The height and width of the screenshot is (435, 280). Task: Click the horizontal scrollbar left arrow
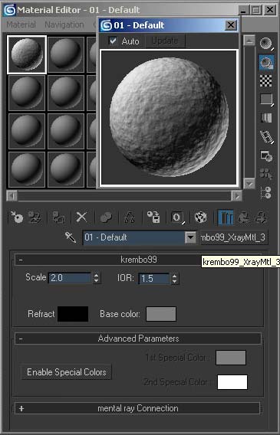pos(12,196)
